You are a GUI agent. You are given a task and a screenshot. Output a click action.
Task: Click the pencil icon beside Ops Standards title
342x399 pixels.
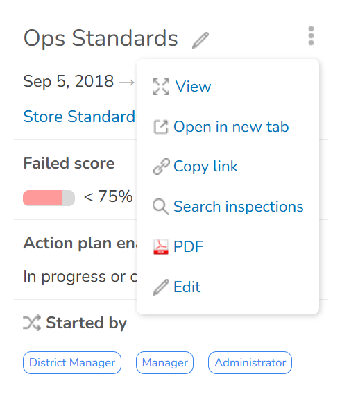(x=200, y=40)
